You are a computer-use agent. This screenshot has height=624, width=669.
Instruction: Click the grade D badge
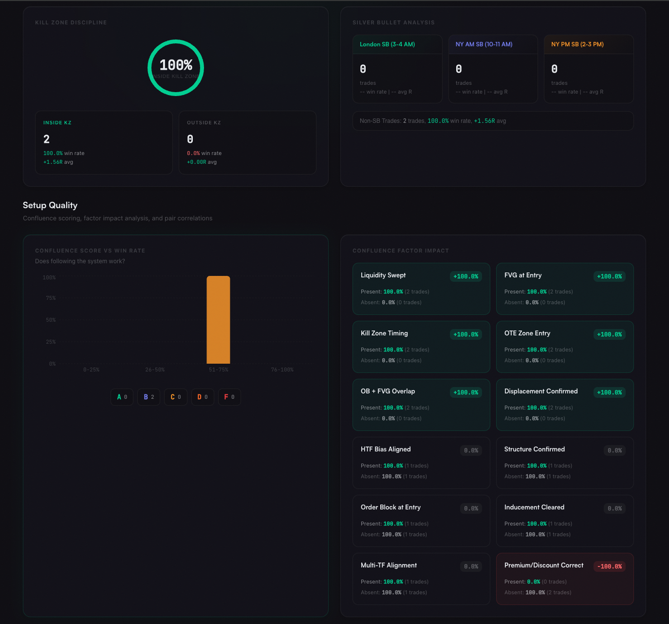coord(203,397)
